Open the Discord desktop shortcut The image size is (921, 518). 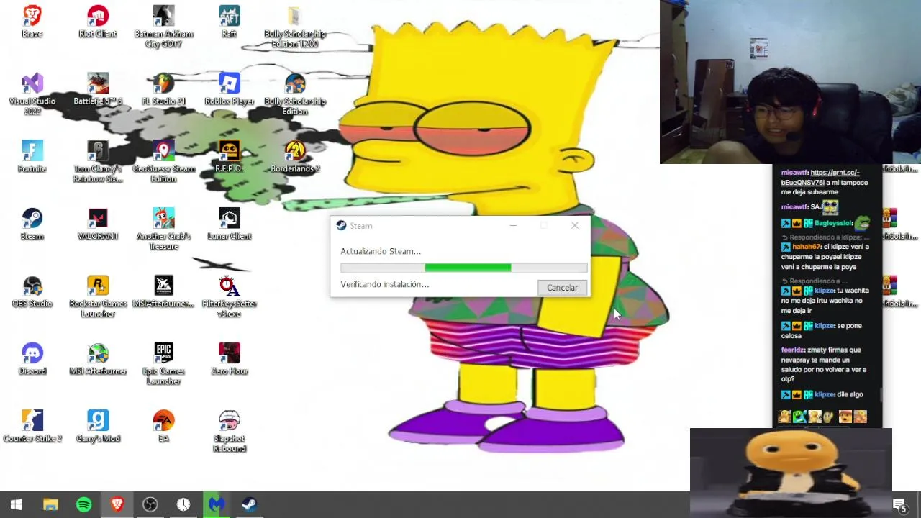[x=32, y=360]
